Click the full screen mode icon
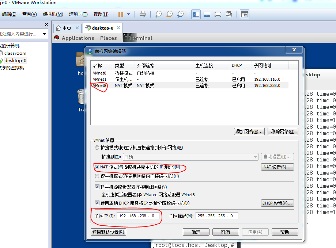Viewport: 336px width, 248px height. point(218,14)
